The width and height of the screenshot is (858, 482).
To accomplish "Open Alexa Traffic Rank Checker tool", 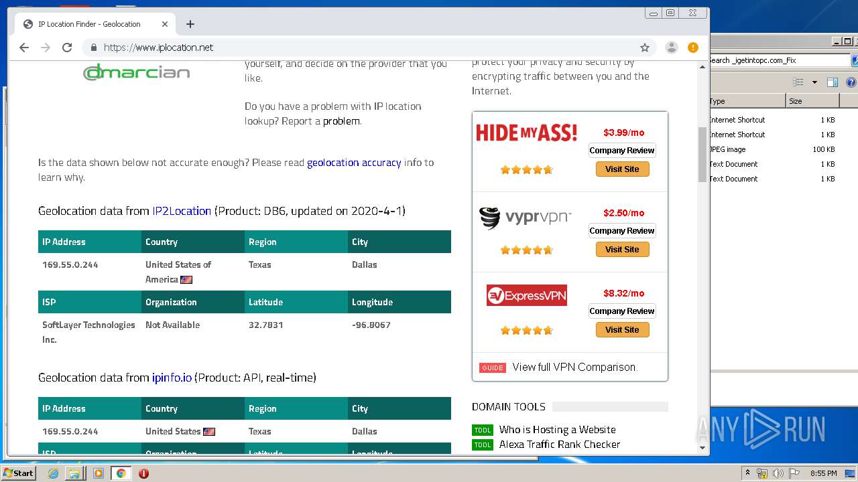I will (x=560, y=445).
